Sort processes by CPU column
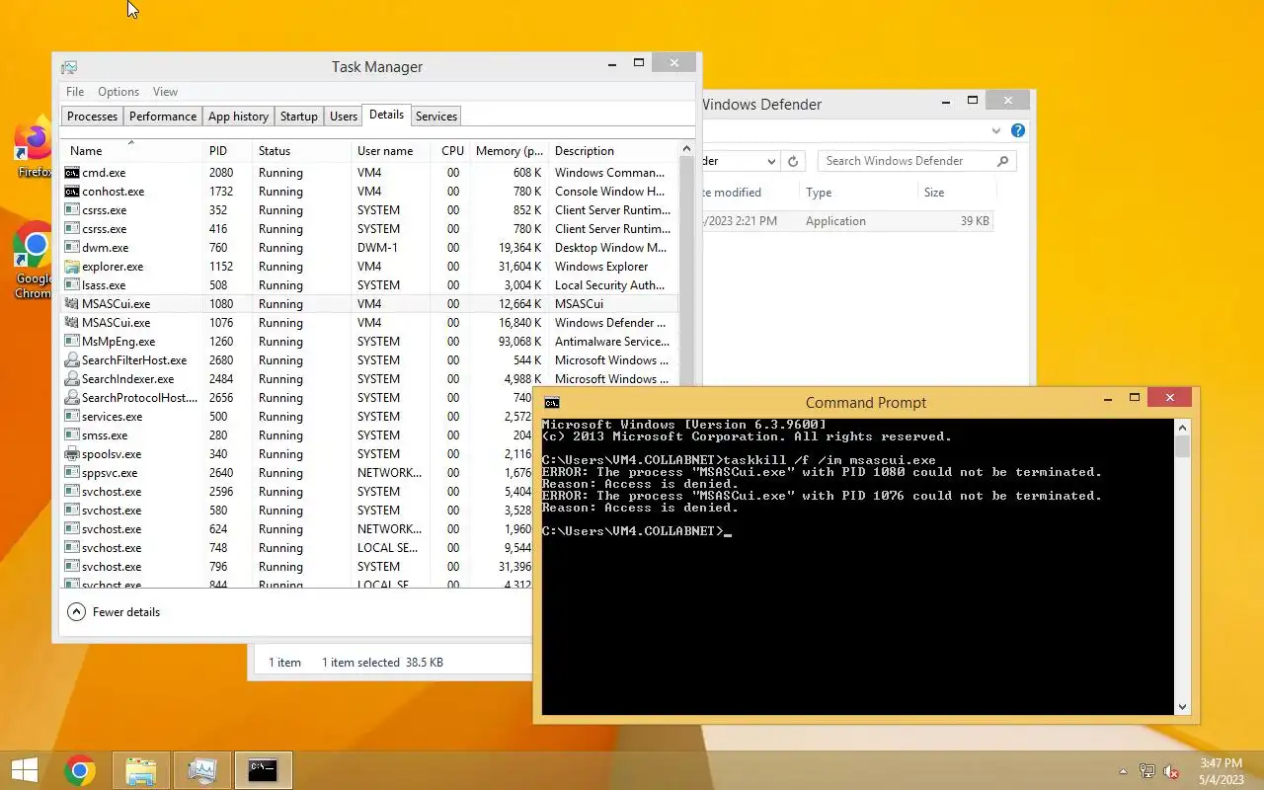The height and width of the screenshot is (790, 1264). (x=452, y=151)
